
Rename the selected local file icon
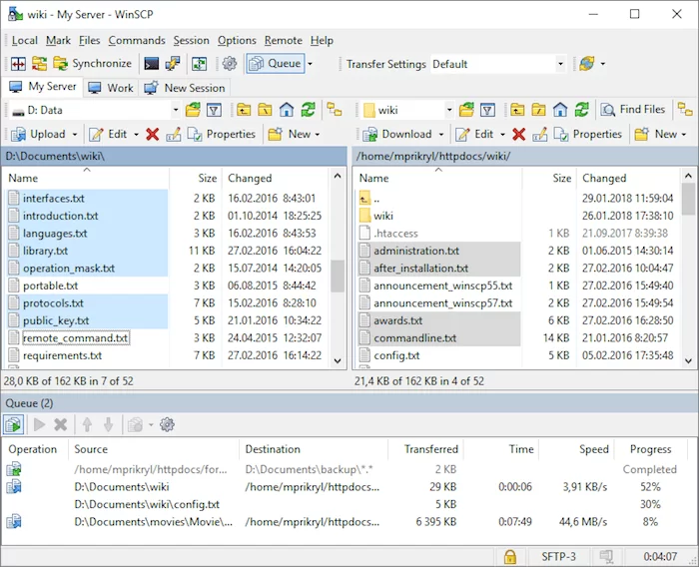point(174,134)
